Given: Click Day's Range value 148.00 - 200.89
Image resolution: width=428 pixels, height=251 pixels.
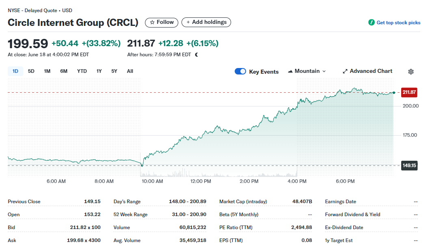Looking at the screenshot, I should tap(188, 202).
